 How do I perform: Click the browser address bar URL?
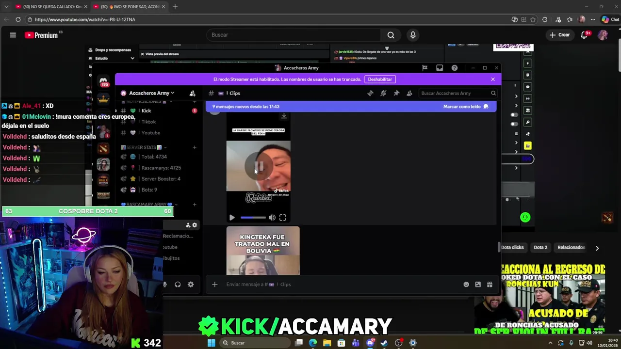(85, 19)
